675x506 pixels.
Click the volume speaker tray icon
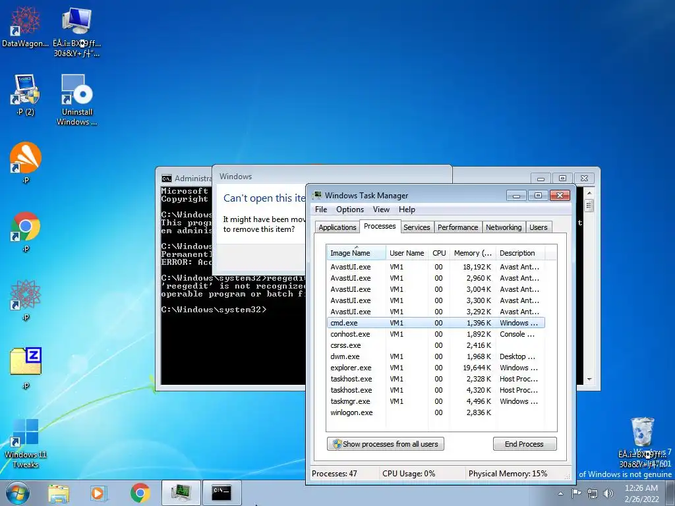pos(608,493)
